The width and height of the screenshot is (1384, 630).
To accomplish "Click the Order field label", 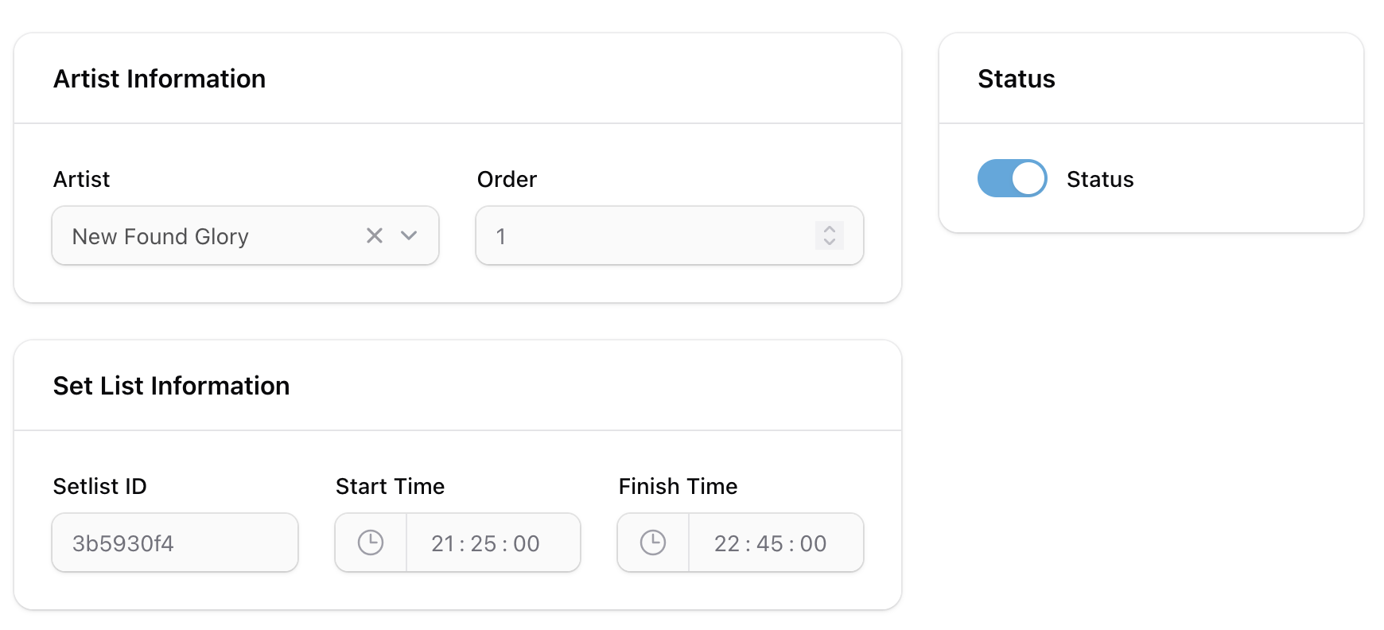I will click(x=507, y=180).
